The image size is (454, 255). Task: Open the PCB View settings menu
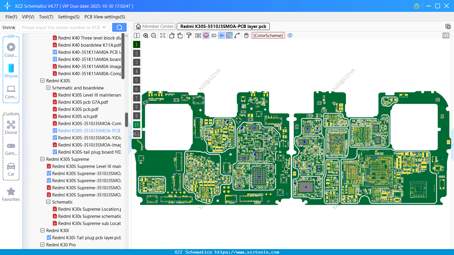pos(105,17)
